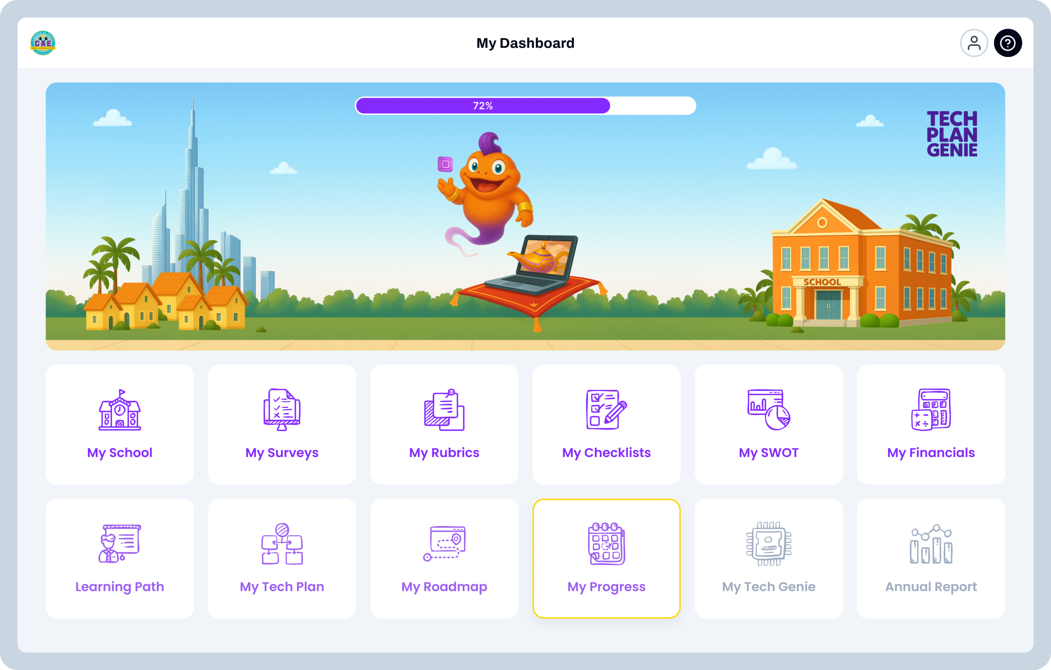Click the Tech Plan Genie banner logo
This screenshot has height=670, width=1051.
pyautogui.click(x=952, y=134)
